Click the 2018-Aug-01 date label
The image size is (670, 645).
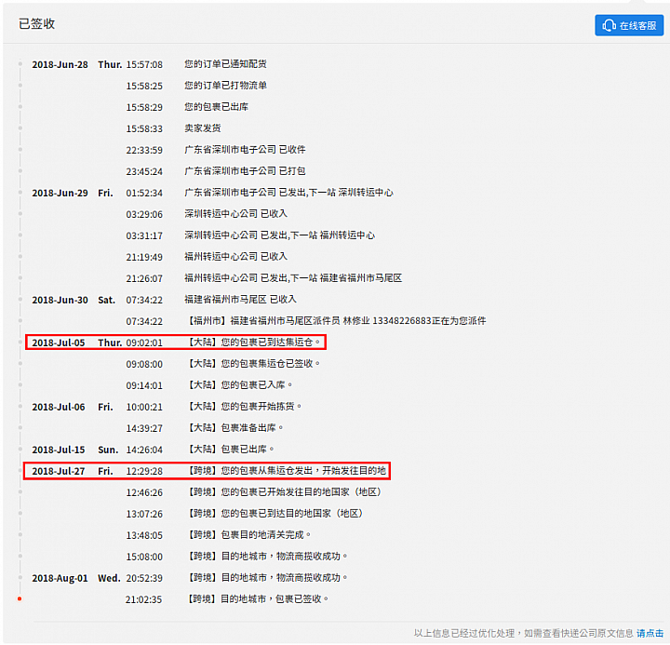(60, 578)
